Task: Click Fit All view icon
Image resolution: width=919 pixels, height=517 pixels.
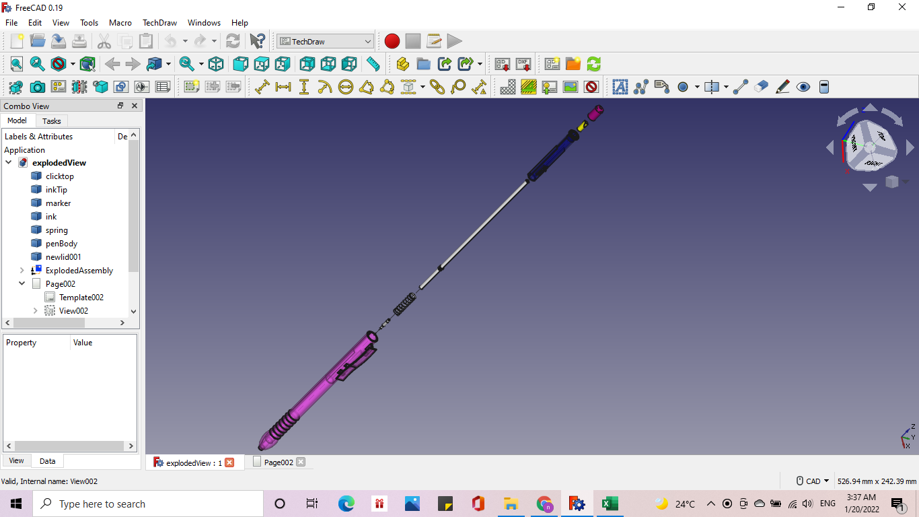Action: 17,64
